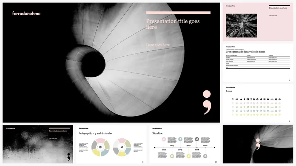
Task: Click the pink top segment of five-segment pie
Action: click(100, 141)
